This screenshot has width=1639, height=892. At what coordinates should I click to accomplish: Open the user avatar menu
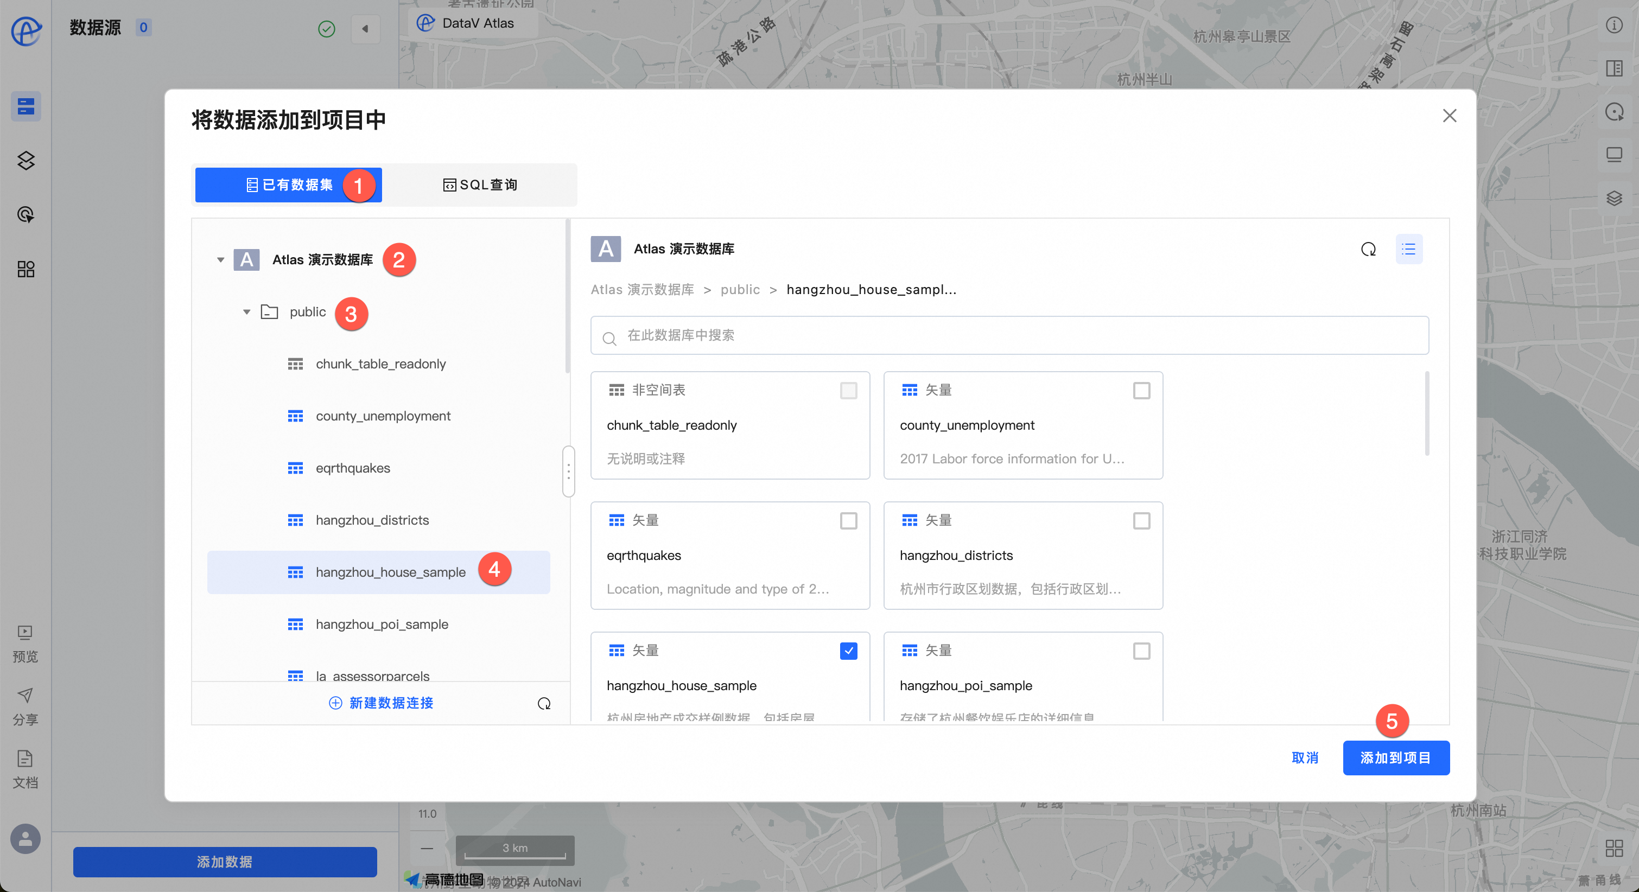click(26, 839)
